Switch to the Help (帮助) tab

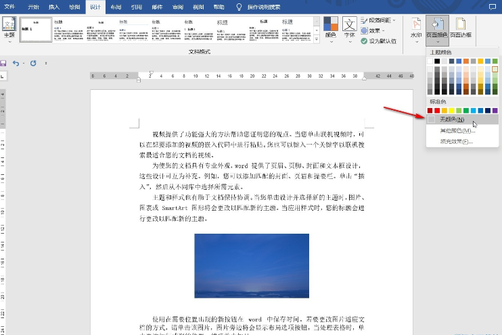click(219, 7)
